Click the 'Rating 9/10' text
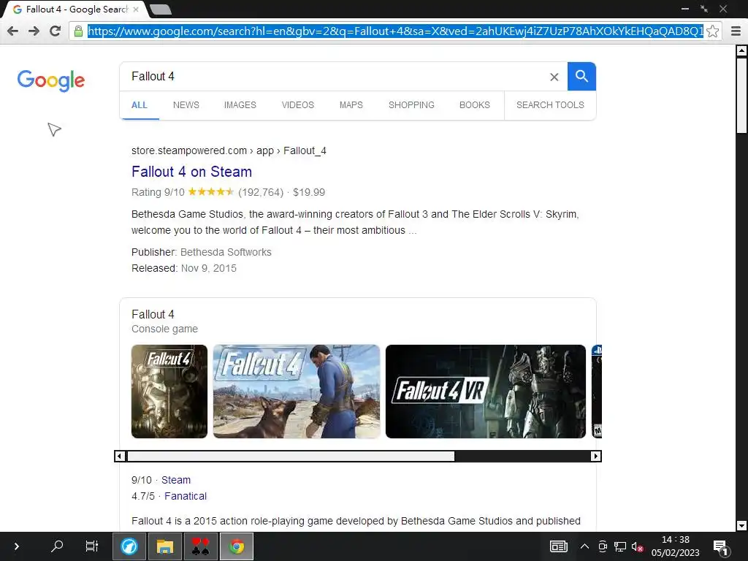Image resolution: width=748 pixels, height=561 pixels. click(x=158, y=192)
